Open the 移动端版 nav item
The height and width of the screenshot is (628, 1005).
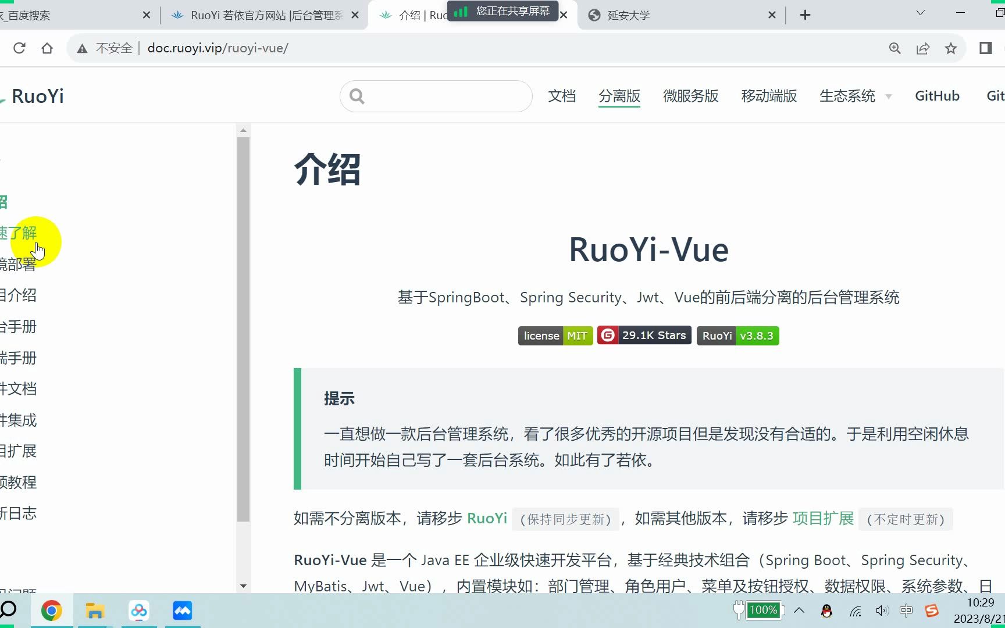tap(769, 96)
